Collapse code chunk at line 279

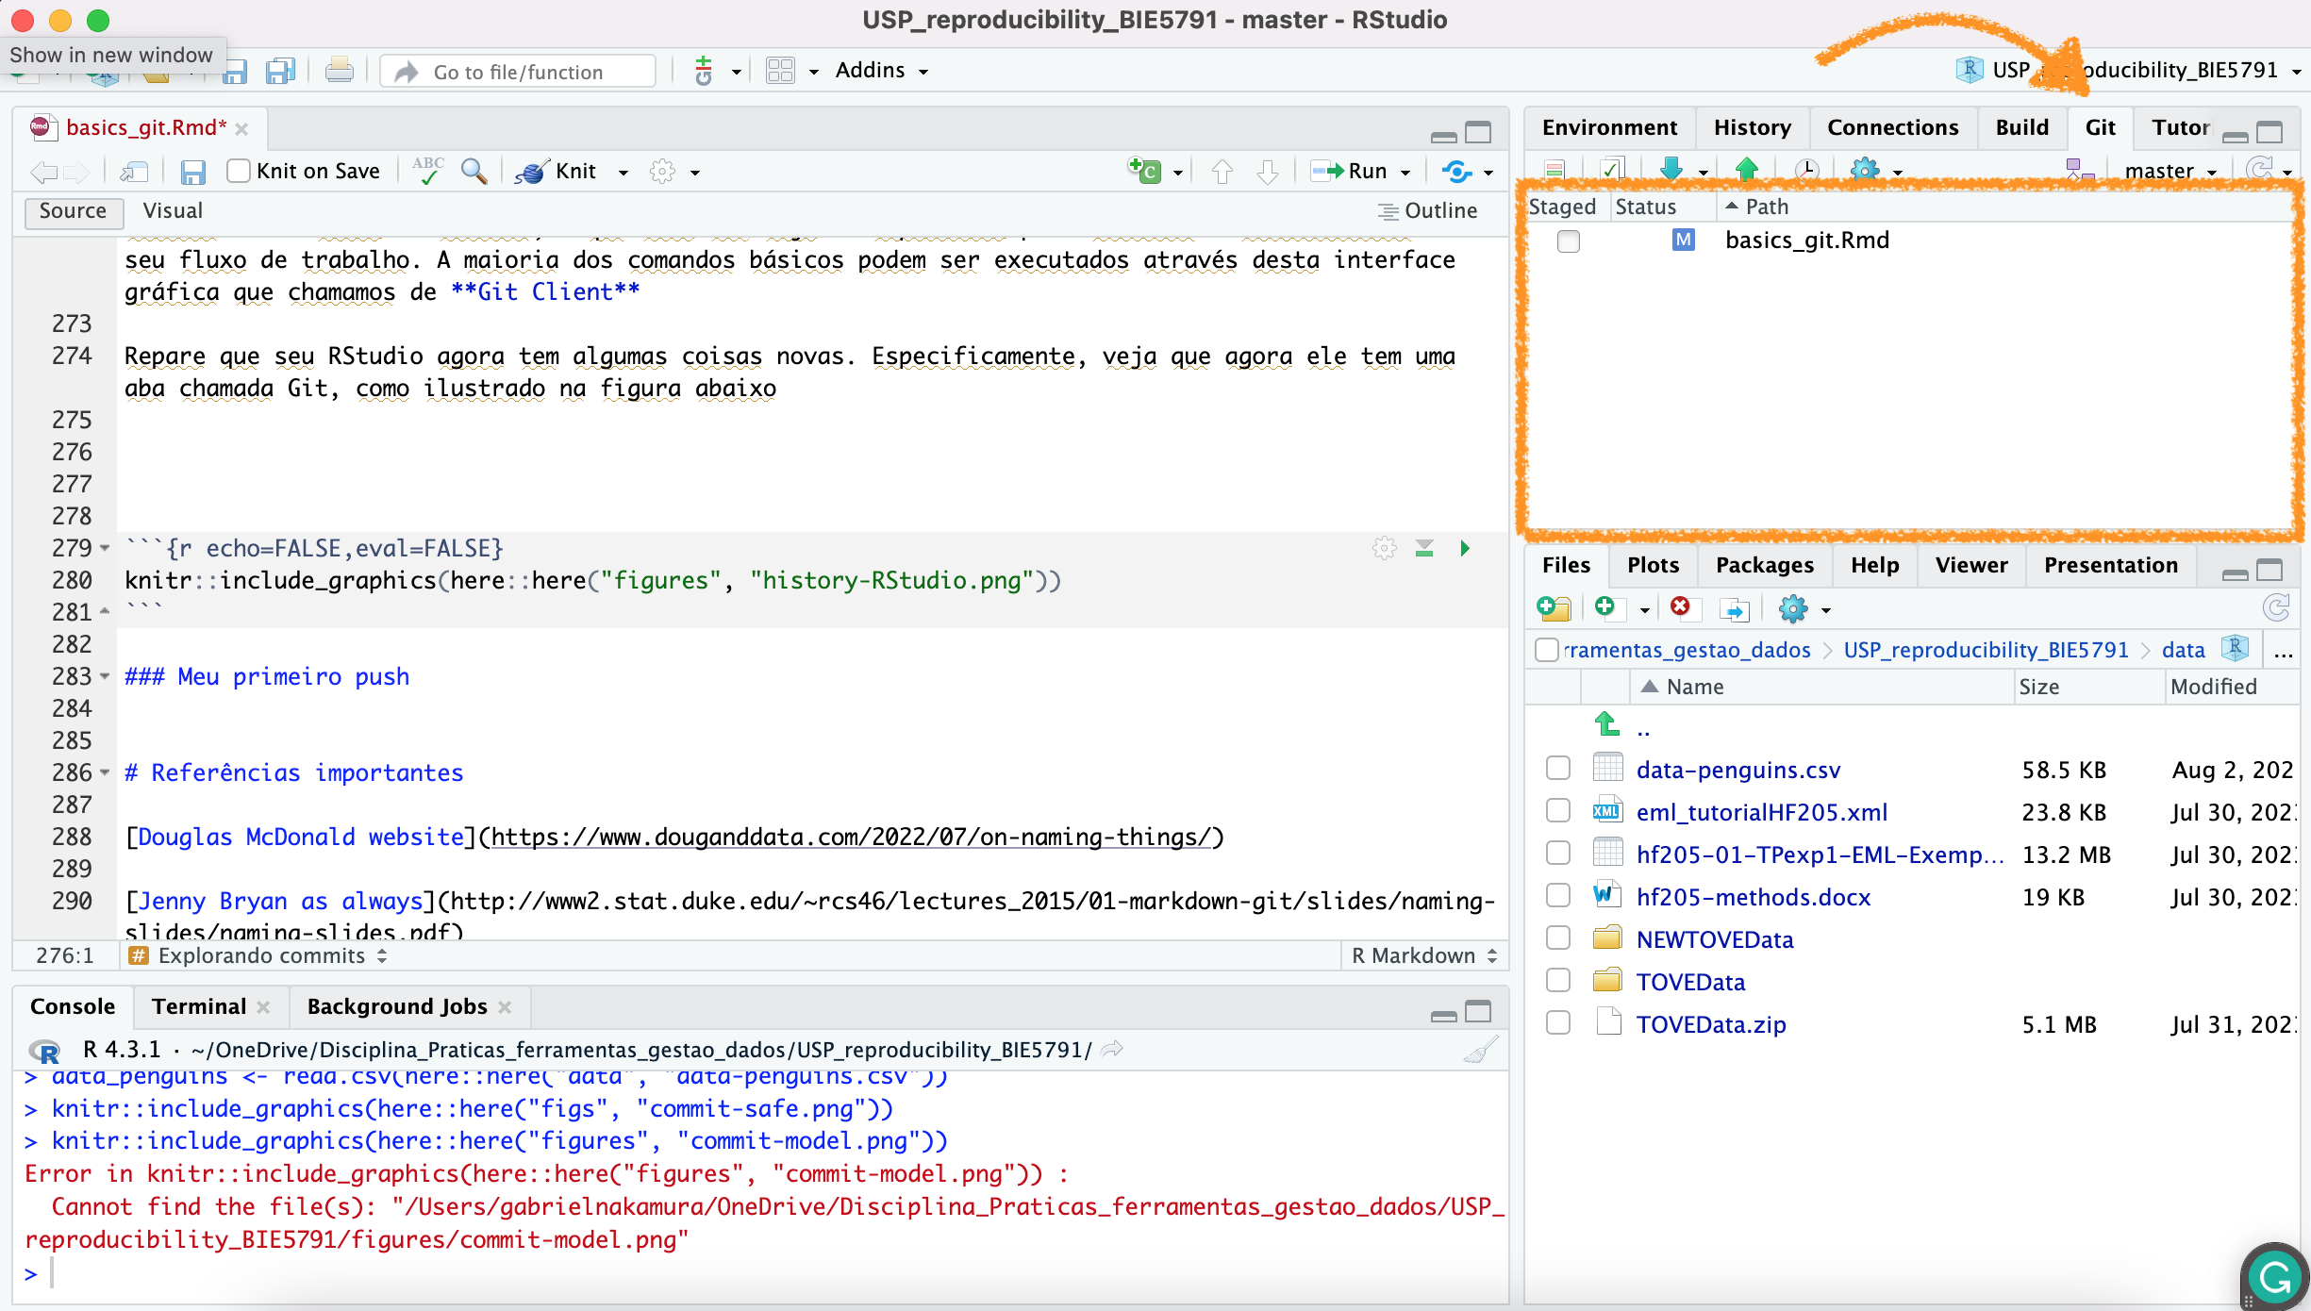(x=105, y=548)
